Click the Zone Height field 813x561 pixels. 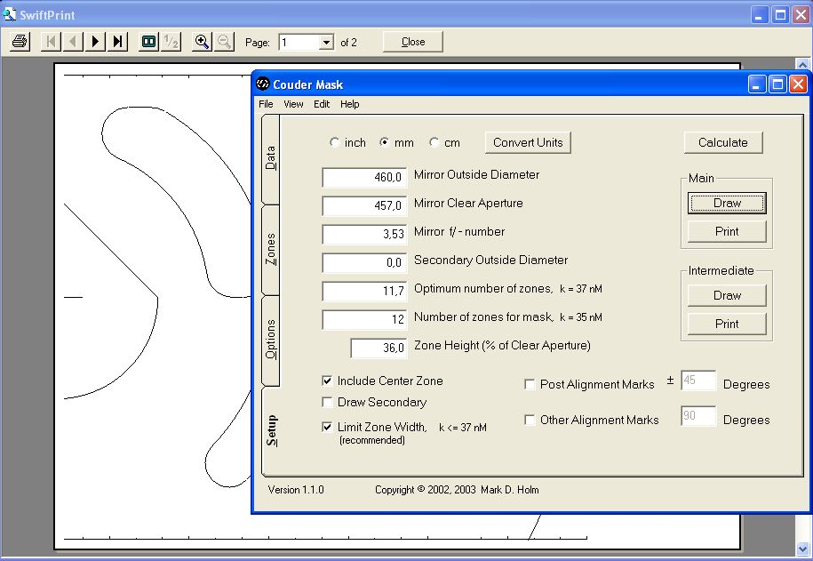pyautogui.click(x=379, y=349)
